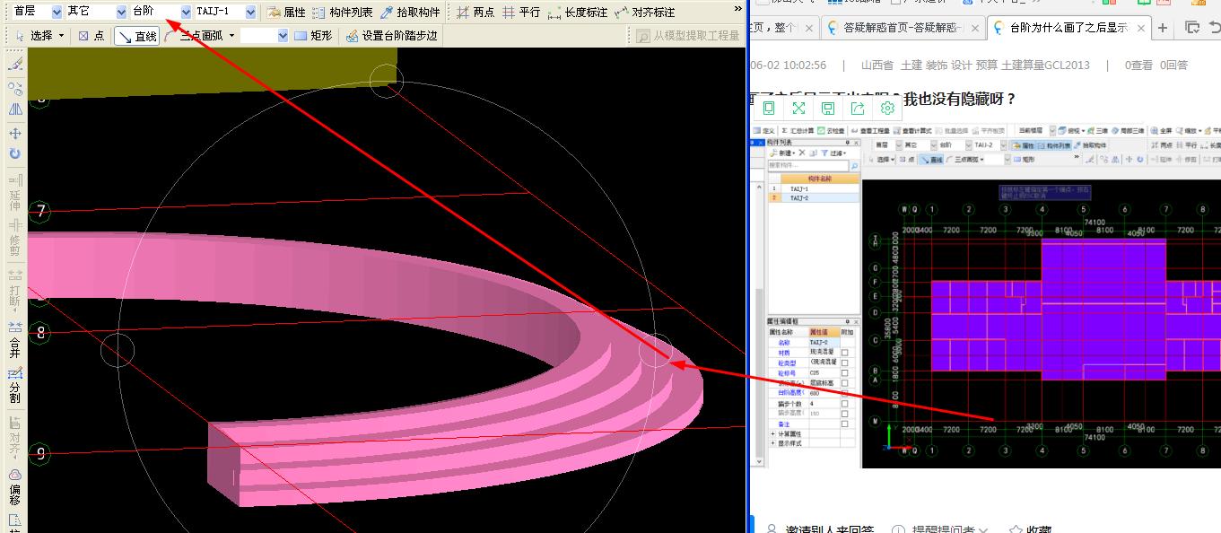Viewport: 1221px width, 533px height.
Task: Select the 点 point drawing tool
Action: click(x=91, y=36)
